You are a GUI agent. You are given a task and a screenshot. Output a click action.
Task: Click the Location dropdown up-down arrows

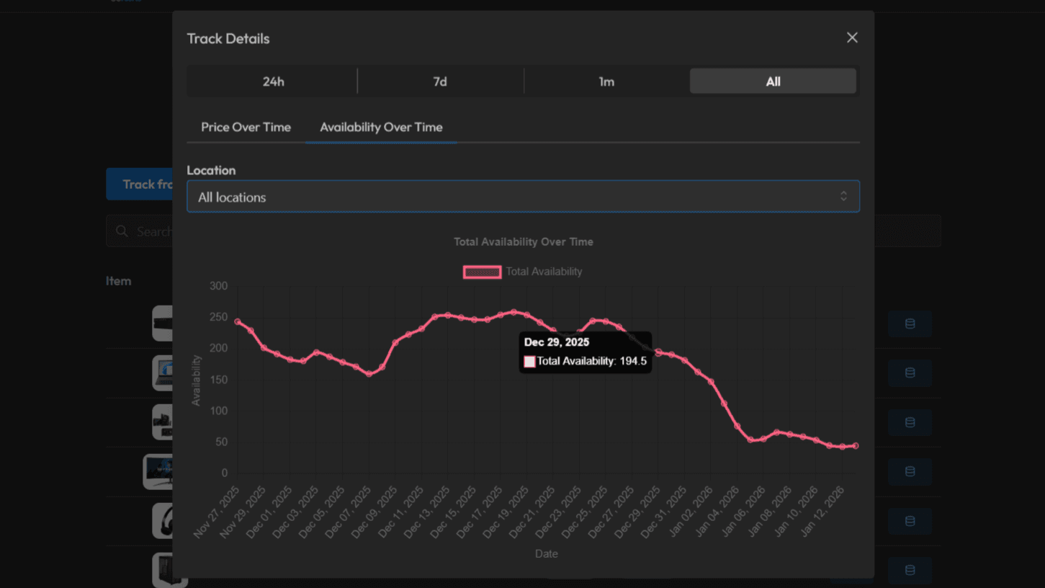click(843, 197)
